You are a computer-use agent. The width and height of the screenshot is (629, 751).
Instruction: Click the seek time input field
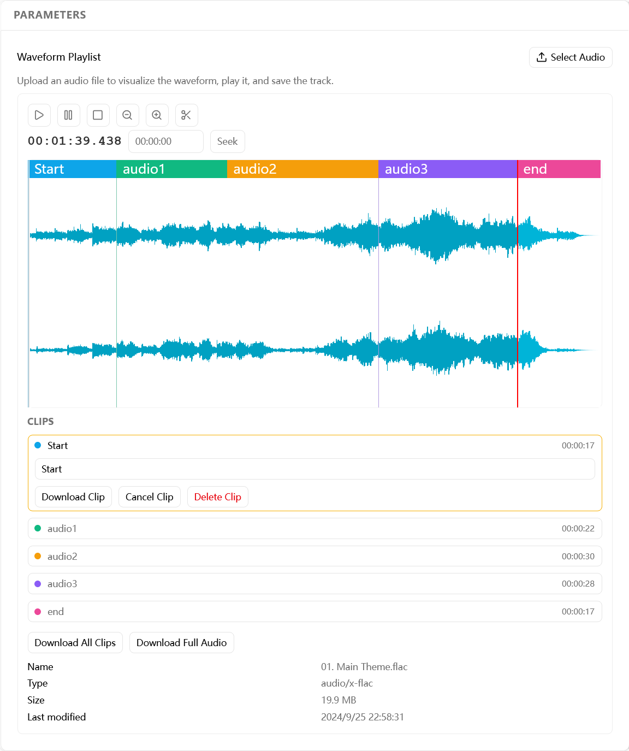[x=165, y=141]
